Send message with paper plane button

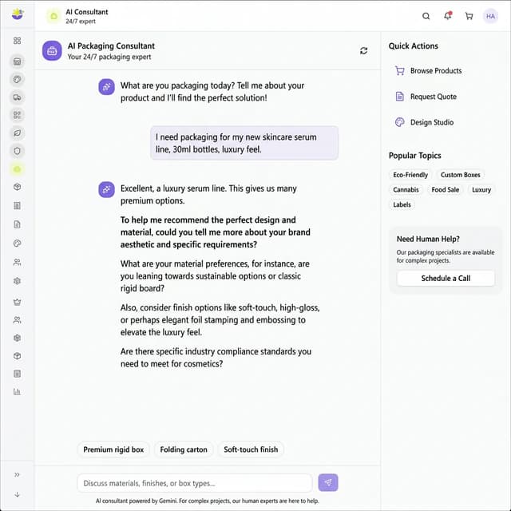[328, 483]
